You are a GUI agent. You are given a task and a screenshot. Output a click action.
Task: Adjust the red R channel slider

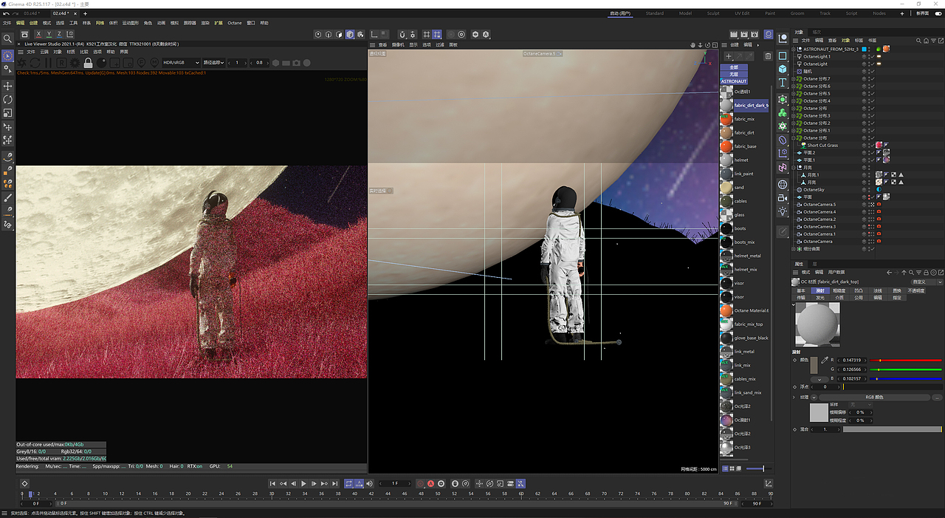(x=906, y=360)
